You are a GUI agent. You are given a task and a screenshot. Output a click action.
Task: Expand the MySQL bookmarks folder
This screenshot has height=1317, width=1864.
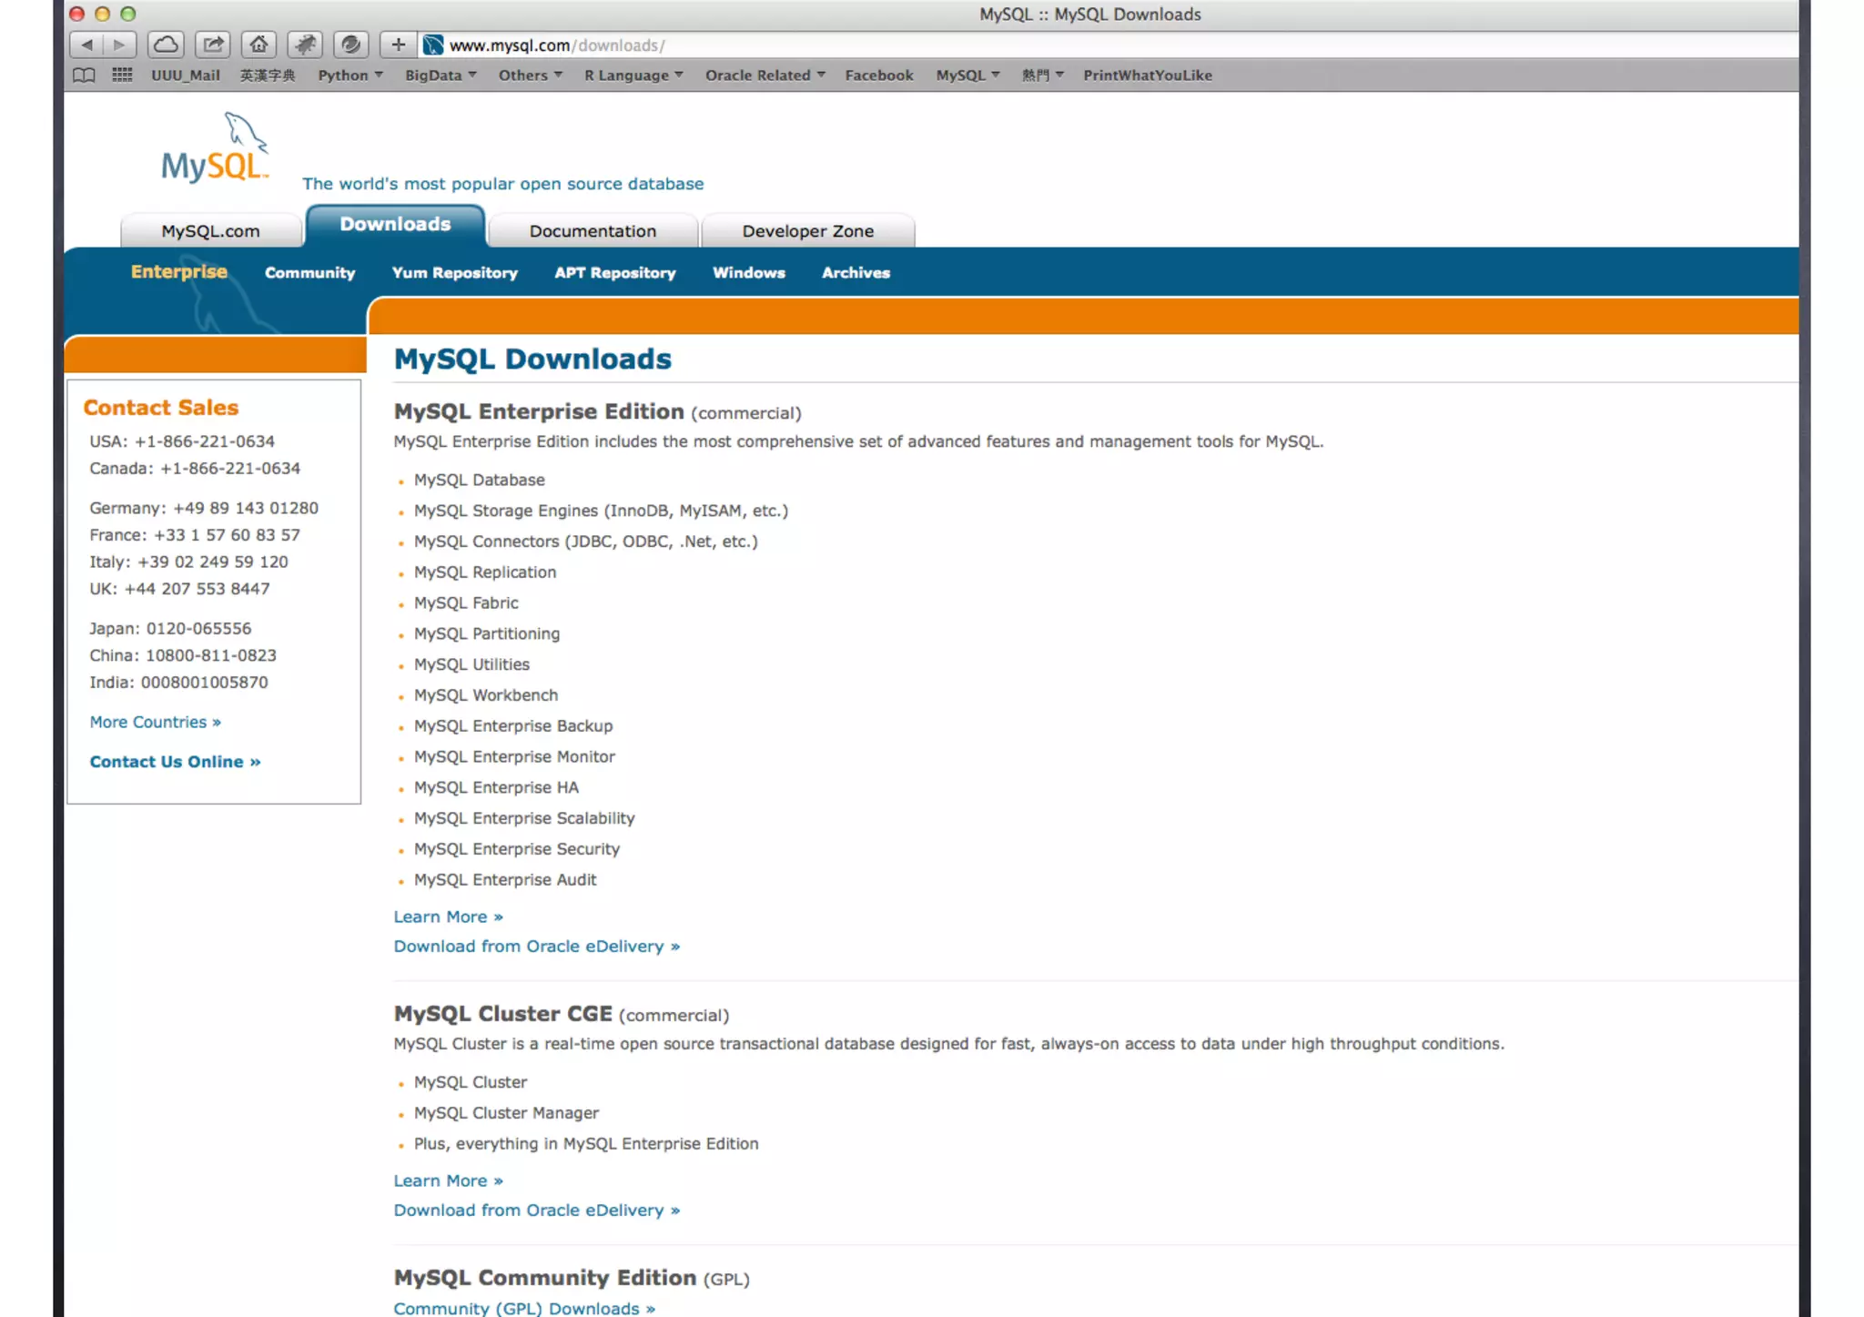coord(967,76)
